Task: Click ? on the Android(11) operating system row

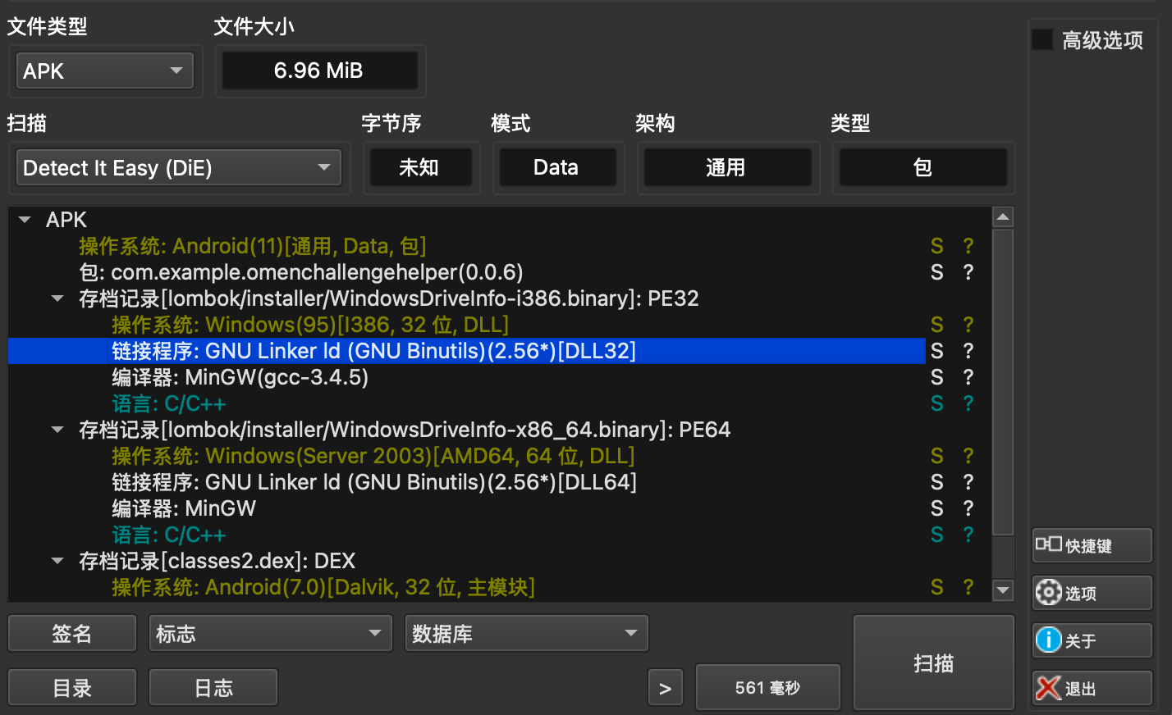Action: coord(968,246)
